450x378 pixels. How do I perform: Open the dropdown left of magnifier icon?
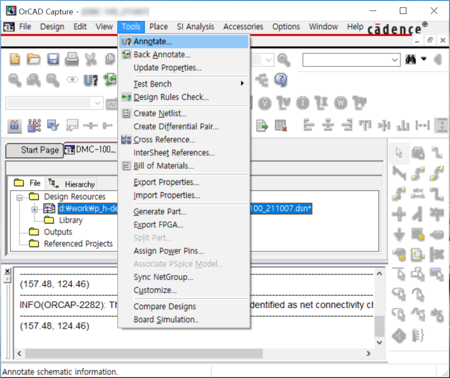(268, 60)
